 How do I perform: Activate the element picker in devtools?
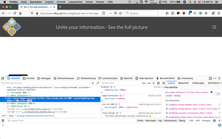pos(3,78)
